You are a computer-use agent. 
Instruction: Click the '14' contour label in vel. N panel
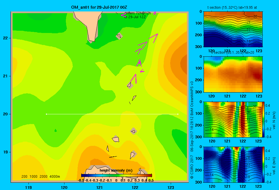tap(211, 130)
